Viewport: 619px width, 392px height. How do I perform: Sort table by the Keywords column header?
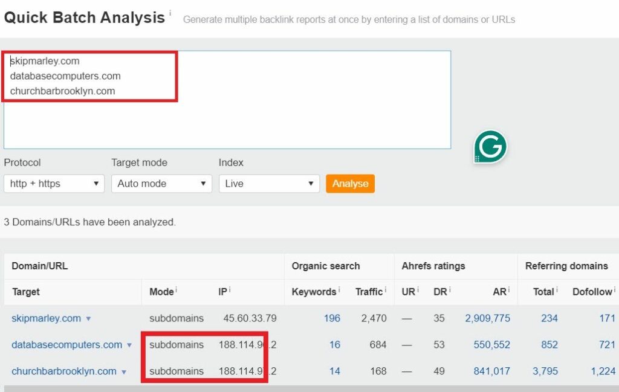314,292
